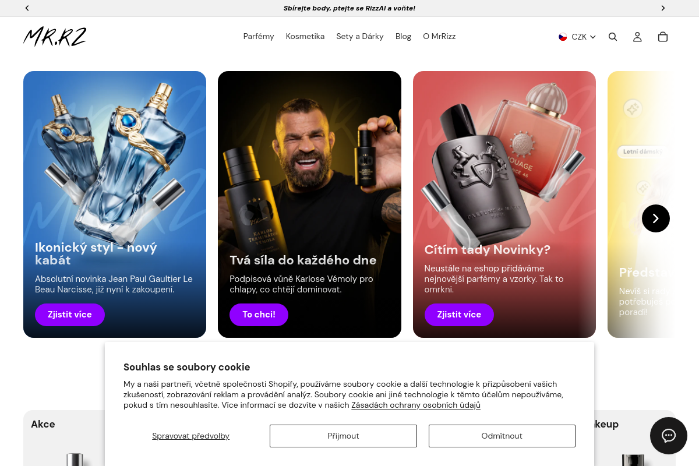Accept cookies with Přijmout button
This screenshot has width=699, height=466.
343,436
